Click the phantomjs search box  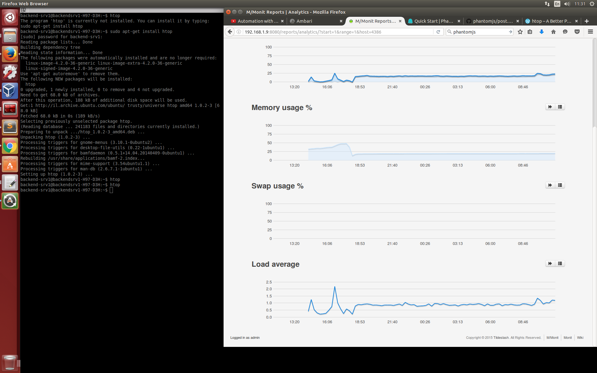point(479,32)
